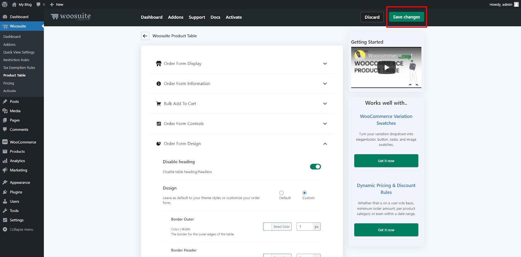The height and width of the screenshot is (257, 521).
Task: Open the Dynamic Pricing & Discount Rules link
Action: coord(386,189)
